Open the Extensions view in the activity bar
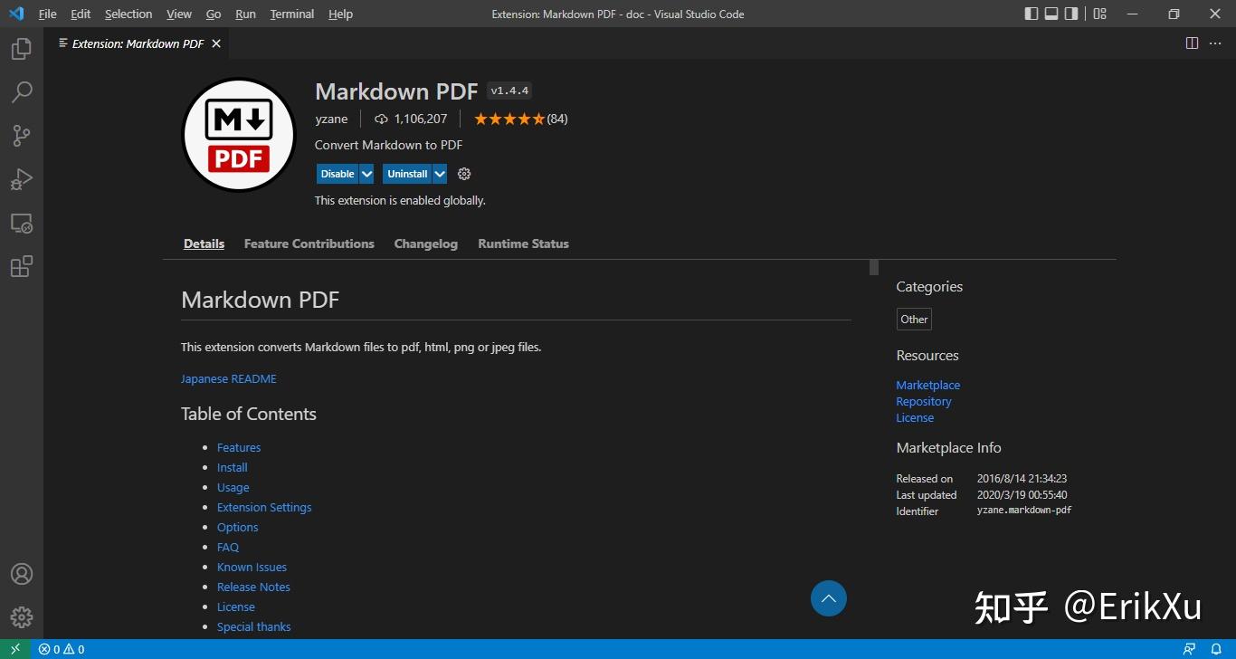 pos(22,266)
